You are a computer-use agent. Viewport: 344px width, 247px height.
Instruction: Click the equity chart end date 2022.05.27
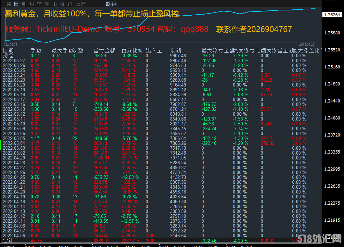point(307,44)
